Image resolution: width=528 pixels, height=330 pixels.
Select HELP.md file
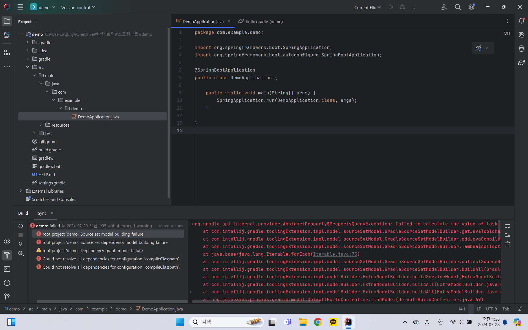(46, 174)
